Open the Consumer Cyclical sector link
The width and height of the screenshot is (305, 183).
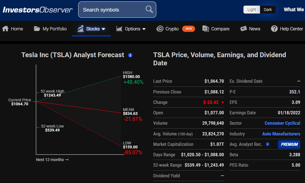coord(282,123)
